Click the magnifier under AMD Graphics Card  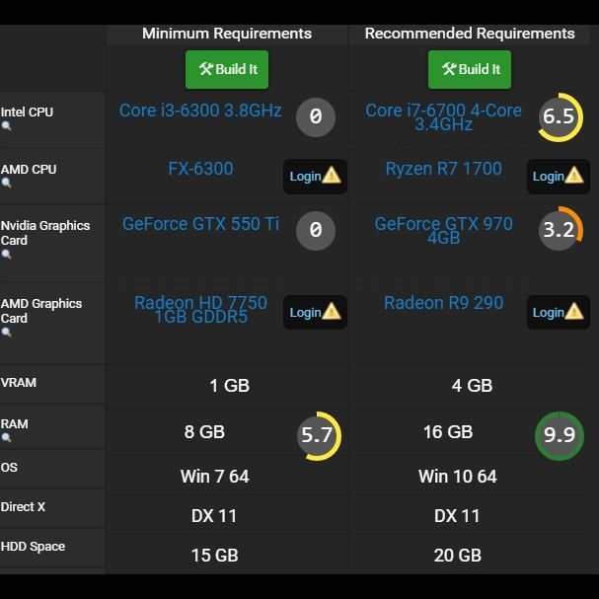tap(6, 332)
